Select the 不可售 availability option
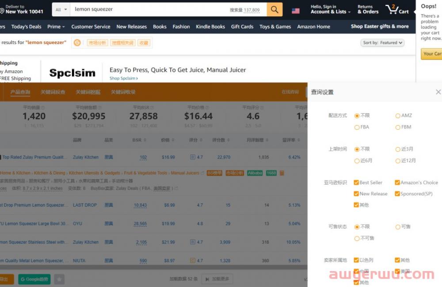This screenshot has height=287, width=442. pyautogui.click(x=357, y=239)
